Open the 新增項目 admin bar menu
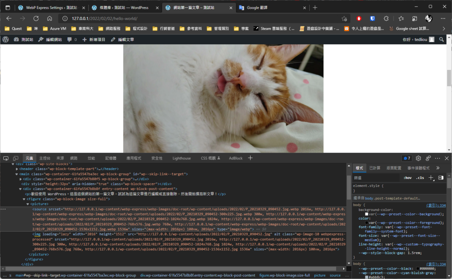This screenshot has height=279, width=452. [x=94, y=39]
